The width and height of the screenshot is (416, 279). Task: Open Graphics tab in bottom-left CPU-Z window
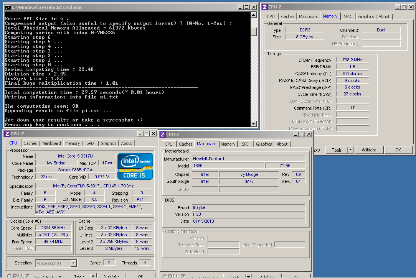[109, 143]
